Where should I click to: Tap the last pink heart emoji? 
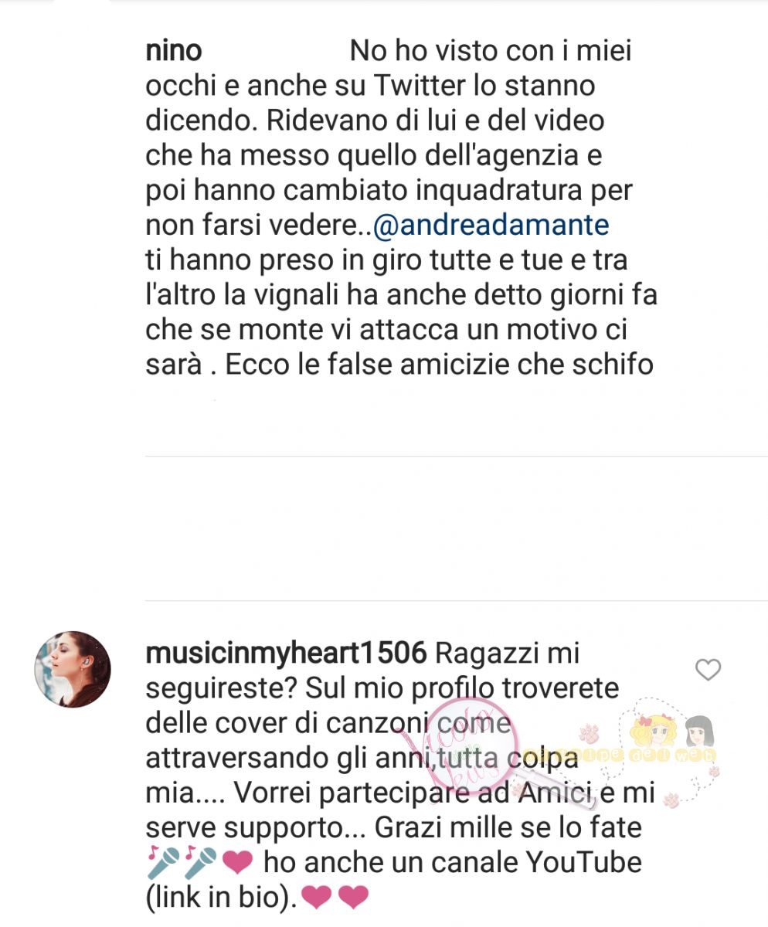354,898
